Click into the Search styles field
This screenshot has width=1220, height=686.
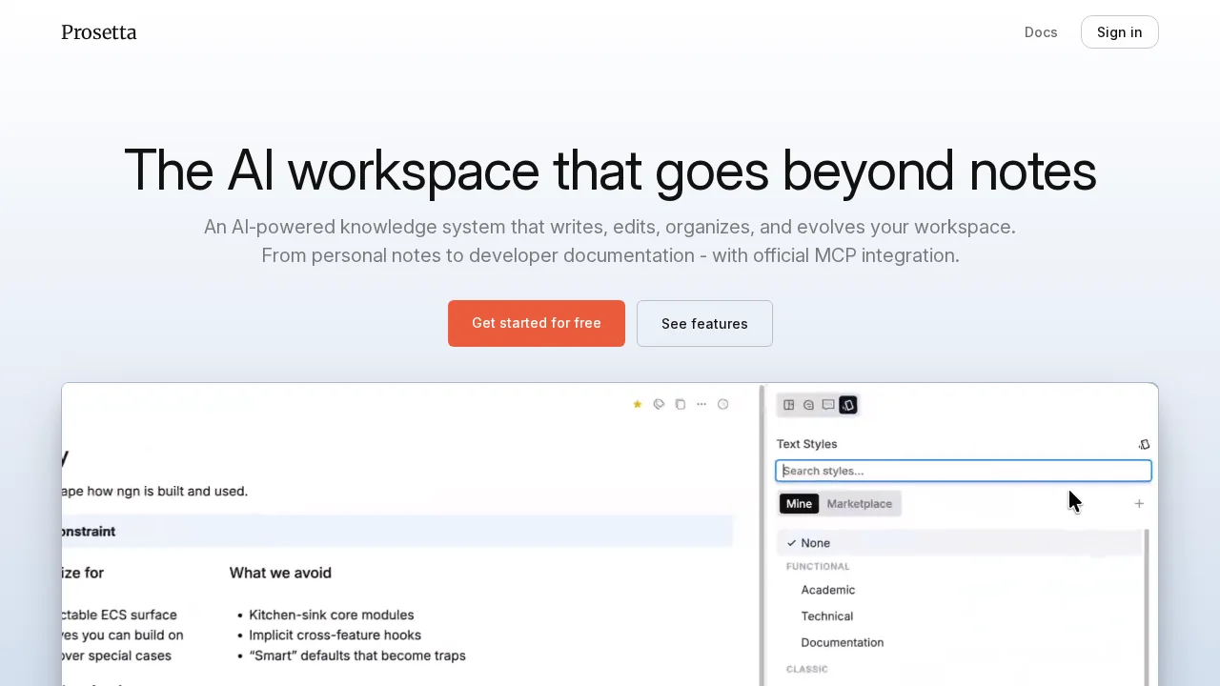tap(963, 471)
